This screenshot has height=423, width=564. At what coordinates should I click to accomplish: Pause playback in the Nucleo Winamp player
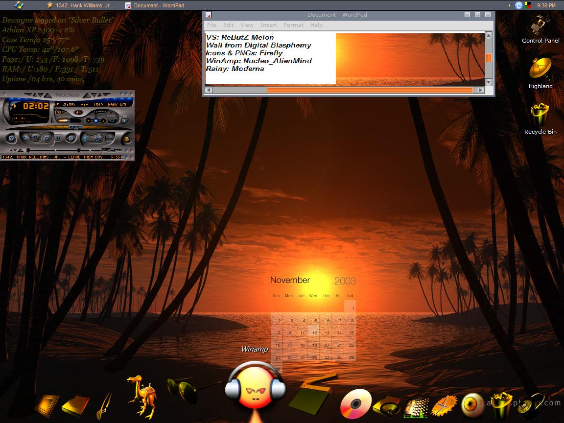[x=36, y=137]
